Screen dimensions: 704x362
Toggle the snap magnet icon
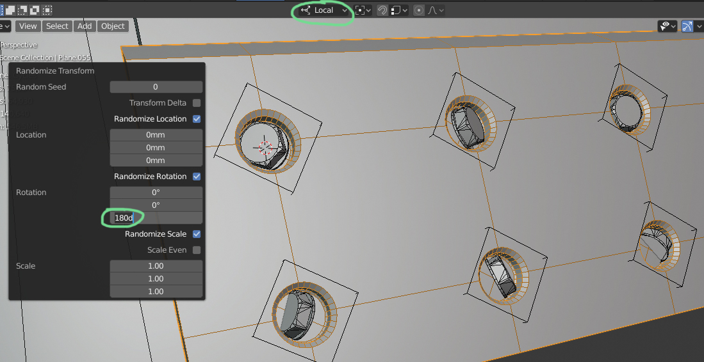382,10
